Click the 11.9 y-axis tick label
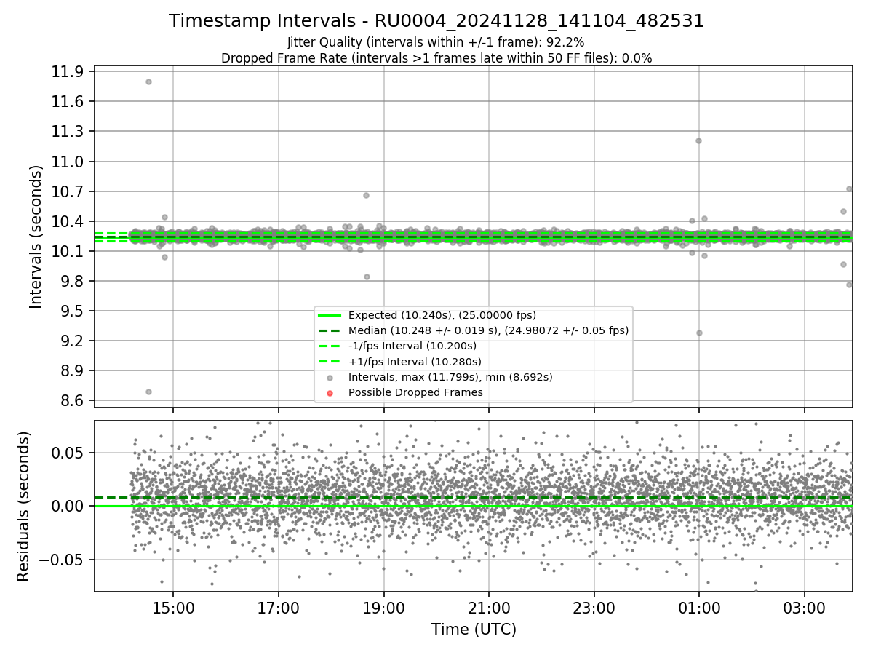Image resolution: width=873 pixels, height=655 pixels. pyautogui.click(x=68, y=71)
